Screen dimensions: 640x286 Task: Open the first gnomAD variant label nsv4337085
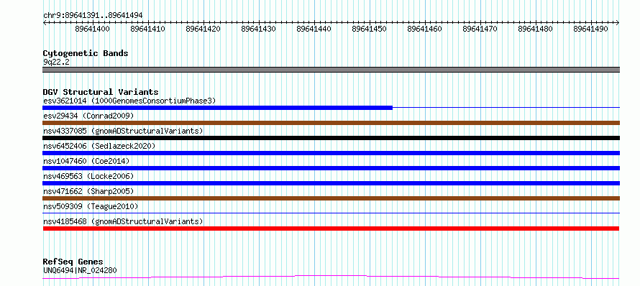pos(123,131)
